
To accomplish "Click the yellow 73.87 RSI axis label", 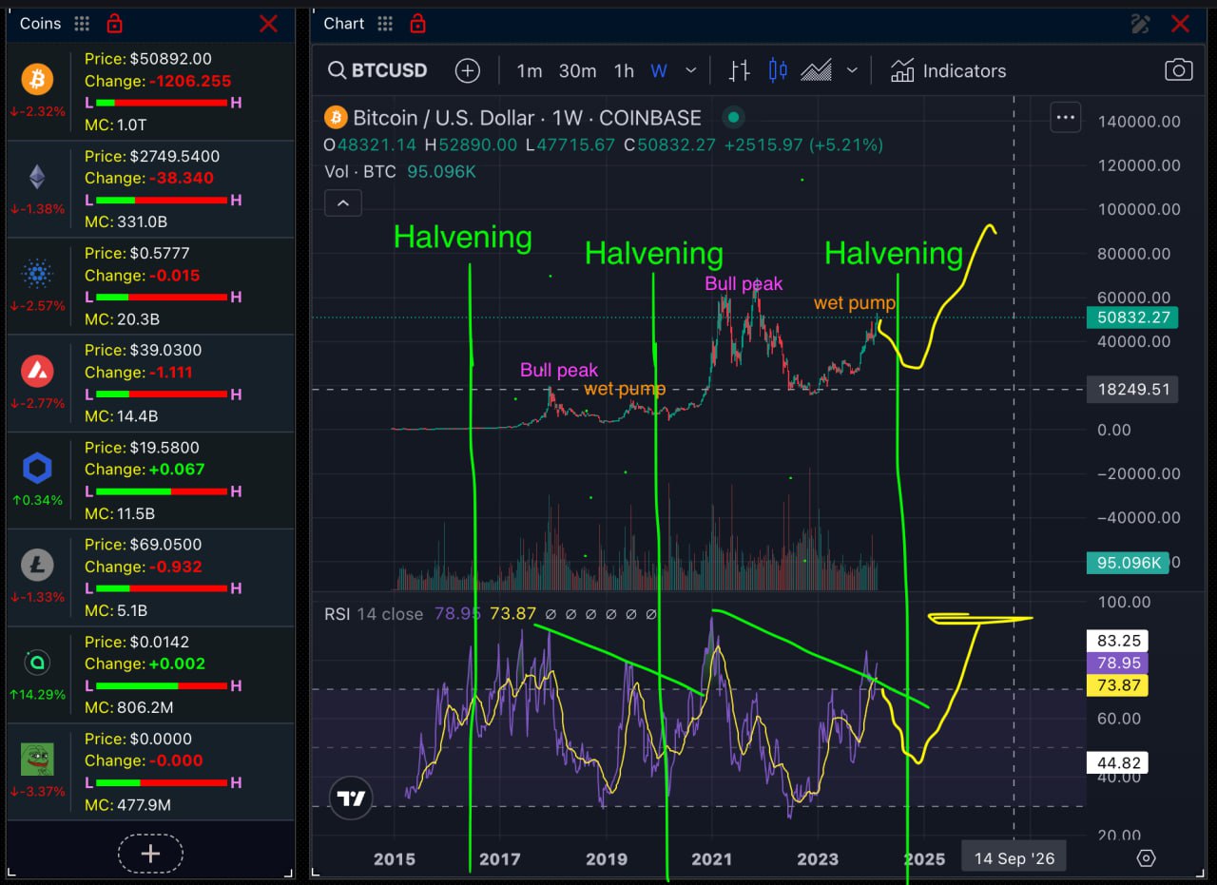I will tap(1117, 685).
